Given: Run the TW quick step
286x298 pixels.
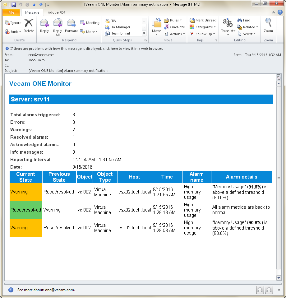Looking at the screenshot, I should [x=123, y=21].
